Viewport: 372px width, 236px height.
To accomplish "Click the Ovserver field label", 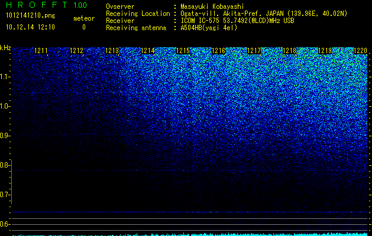I will tap(120, 7).
